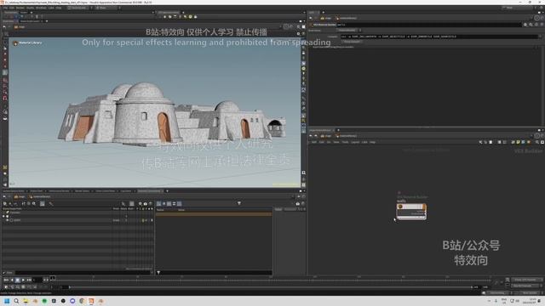
Task: Click the current frame marker on timeline
Action: 53,278
